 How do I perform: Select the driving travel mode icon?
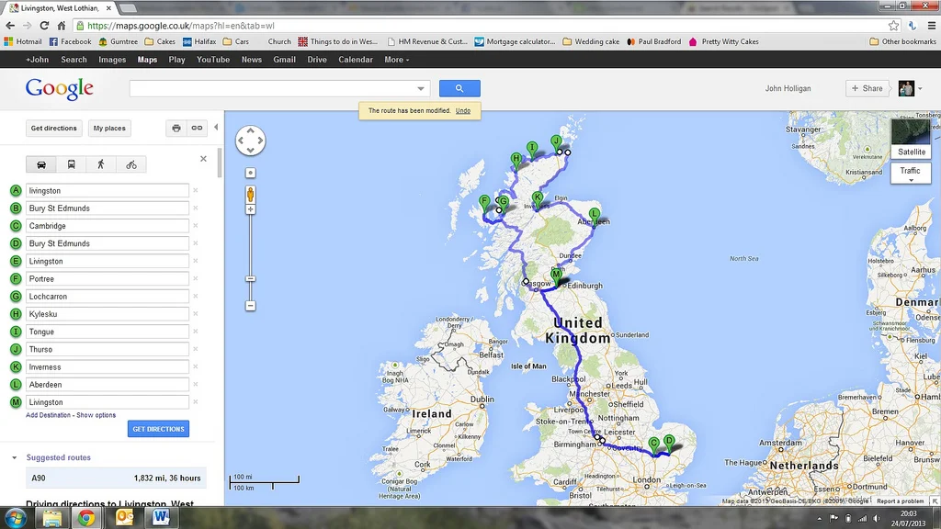pos(41,164)
